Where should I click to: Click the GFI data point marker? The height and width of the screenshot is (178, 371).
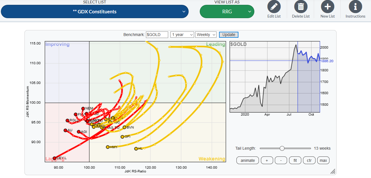(122, 137)
